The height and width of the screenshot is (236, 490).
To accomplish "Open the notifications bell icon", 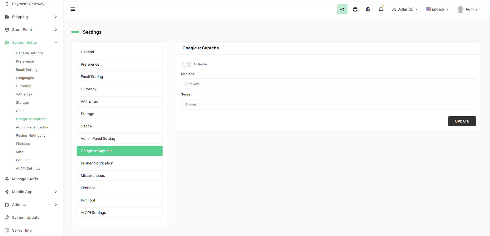I will tap(381, 9).
